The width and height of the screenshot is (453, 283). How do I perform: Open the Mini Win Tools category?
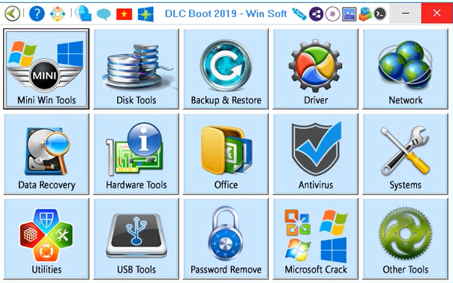(46, 69)
